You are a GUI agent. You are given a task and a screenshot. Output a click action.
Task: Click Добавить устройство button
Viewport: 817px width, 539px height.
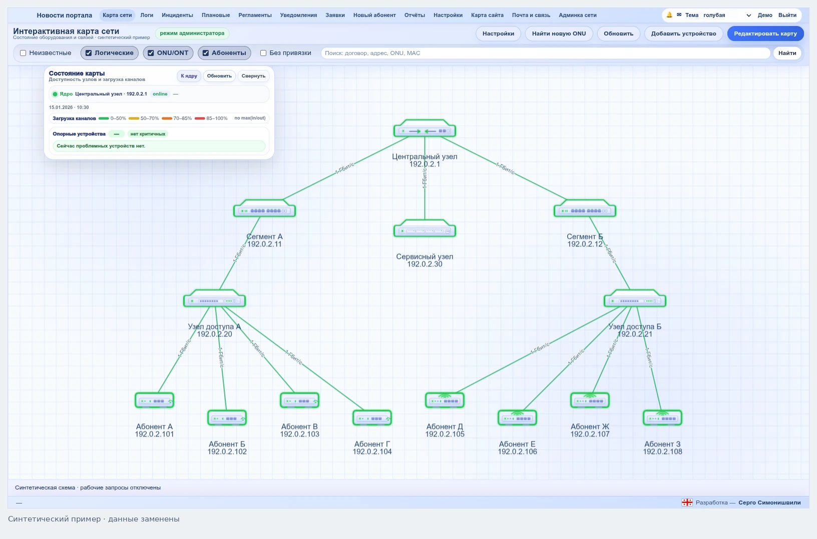click(x=683, y=33)
